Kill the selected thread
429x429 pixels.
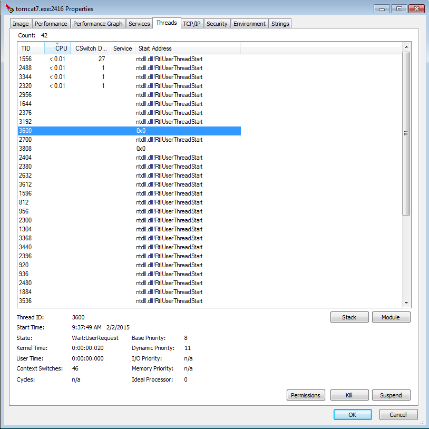[x=349, y=395]
